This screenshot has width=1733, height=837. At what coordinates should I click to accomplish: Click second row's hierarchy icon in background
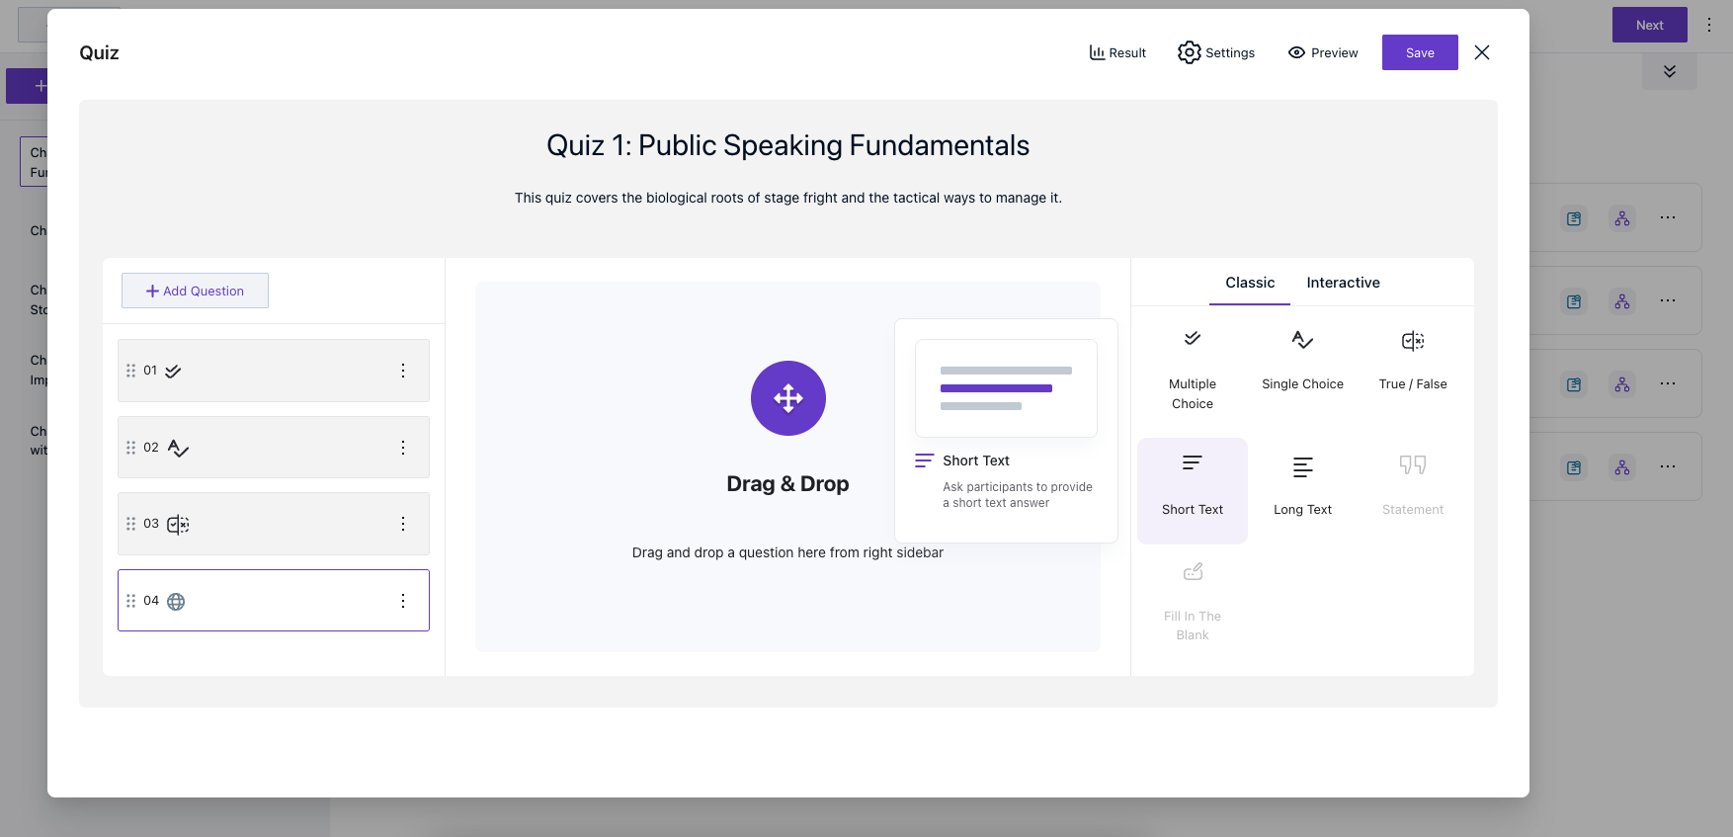[1622, 301]
